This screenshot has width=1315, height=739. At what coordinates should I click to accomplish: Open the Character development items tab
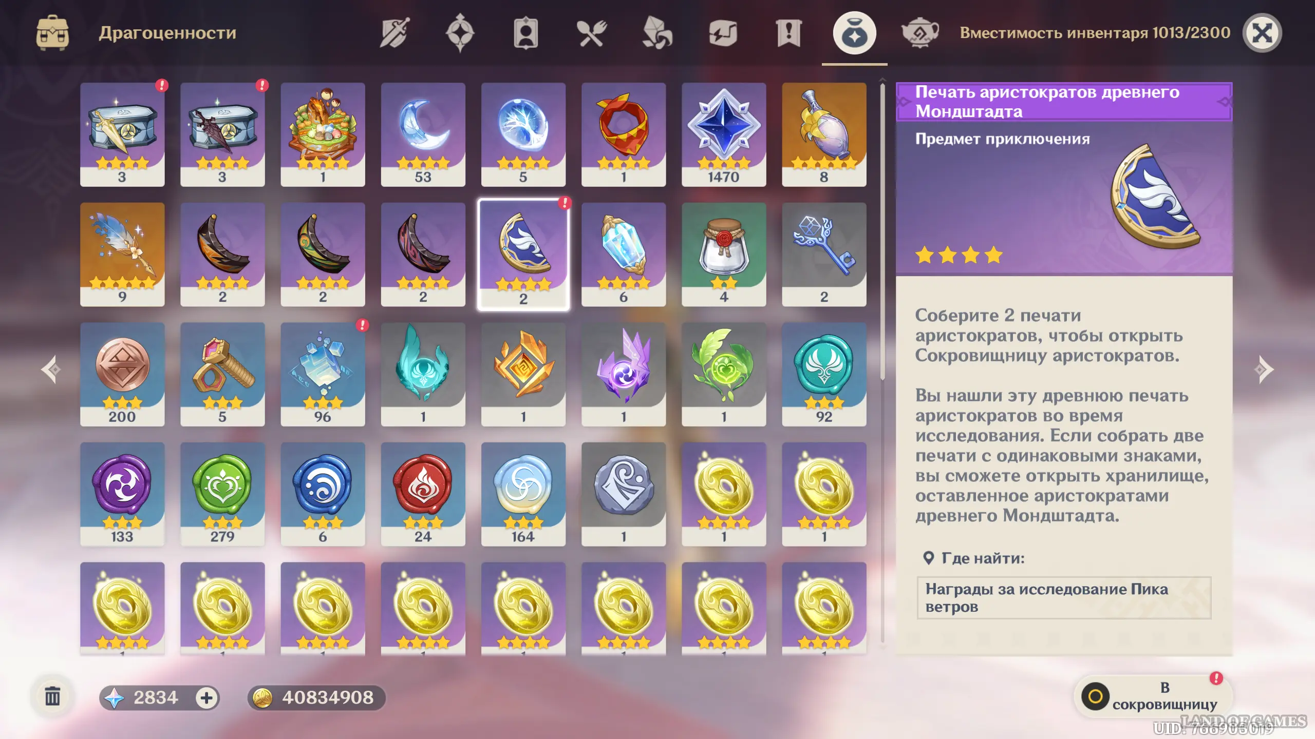click(525, 33)
